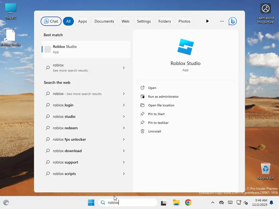Expand chevron for 'roblox fps unlocker'
This screenshot has height=209, width=279.
[x=124, y=139]
